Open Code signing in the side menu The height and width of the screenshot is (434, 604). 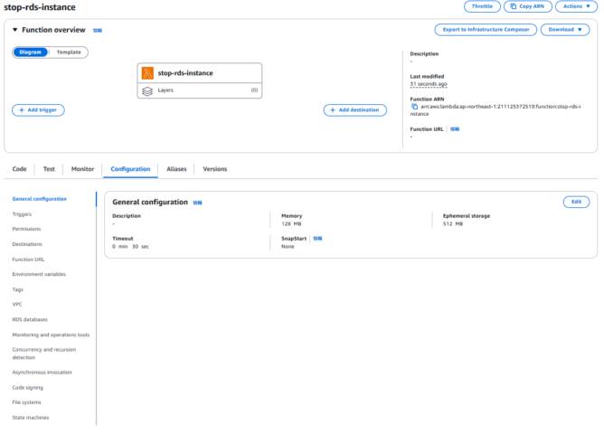[28, 388]
